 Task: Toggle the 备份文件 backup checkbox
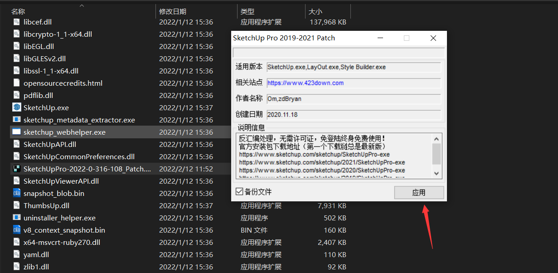click(x=239, y=192)
